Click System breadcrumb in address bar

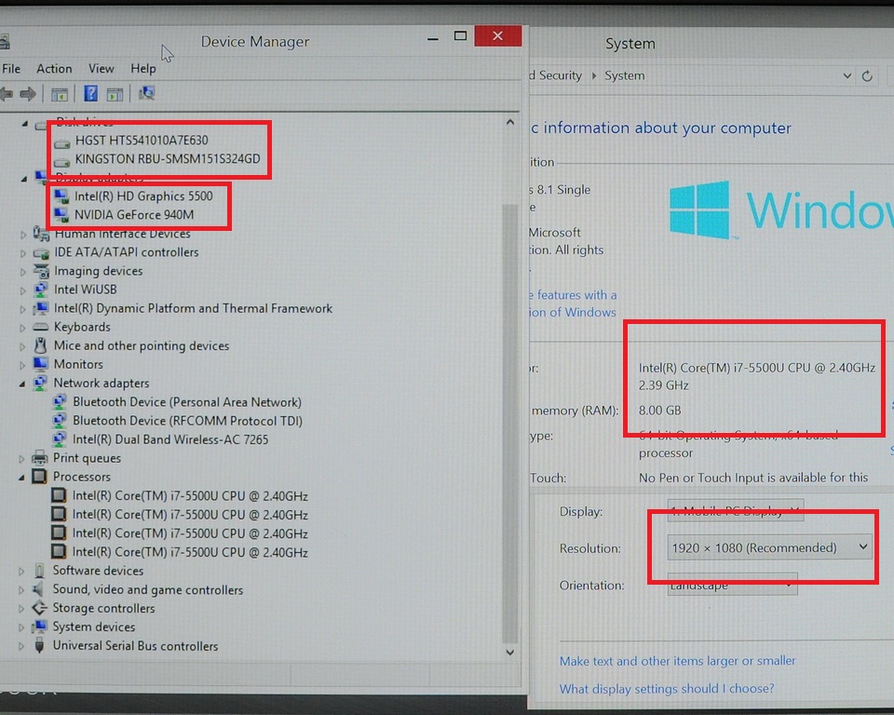click(x=625, y=75)
